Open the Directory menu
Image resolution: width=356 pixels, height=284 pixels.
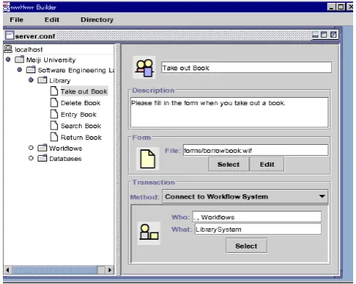tap(97, 20)
